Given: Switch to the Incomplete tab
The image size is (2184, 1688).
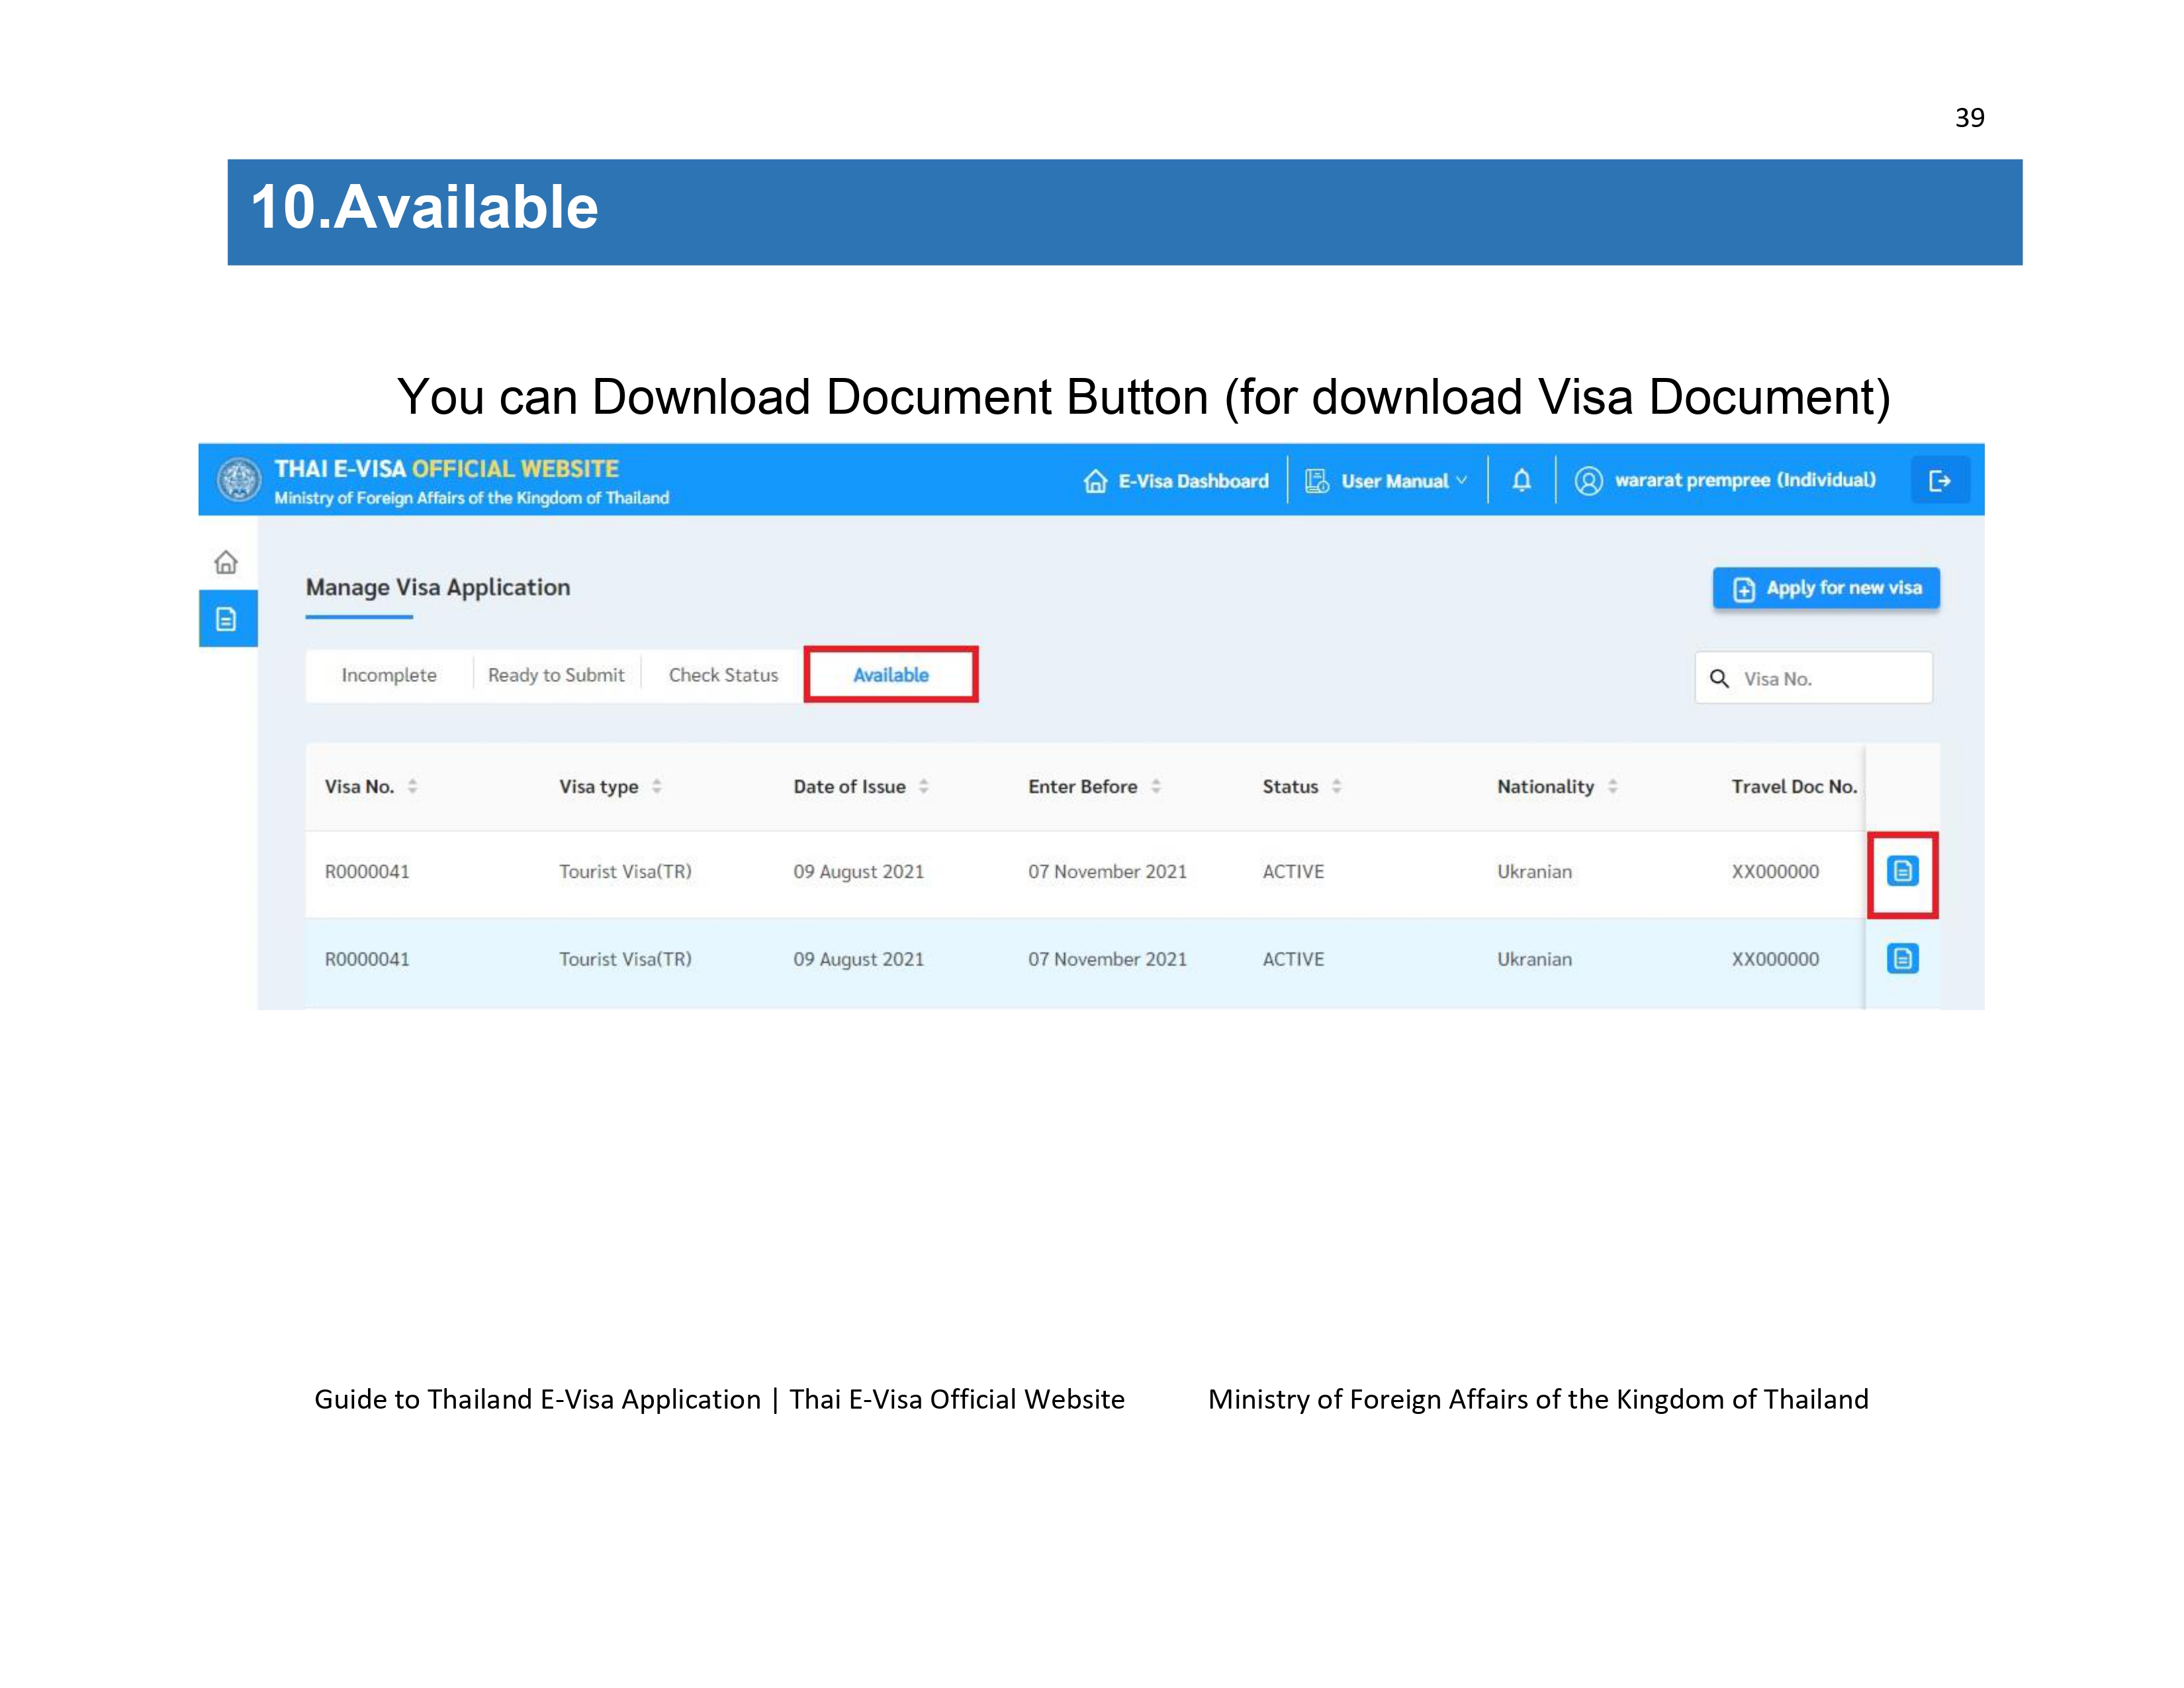Looking at the screenshot, I should (x=389, y=675).
